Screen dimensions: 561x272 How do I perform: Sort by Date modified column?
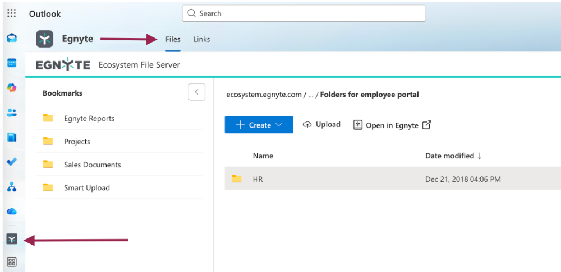[x=449, y=156]
